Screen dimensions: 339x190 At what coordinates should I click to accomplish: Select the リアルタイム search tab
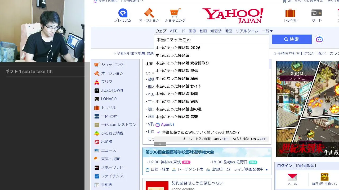point(247,31)
